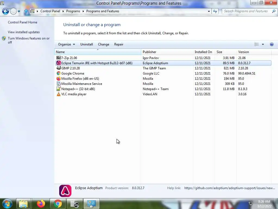278x209 pixels.
Task: Click the search magnifier icon
Action: coord(274,11)
